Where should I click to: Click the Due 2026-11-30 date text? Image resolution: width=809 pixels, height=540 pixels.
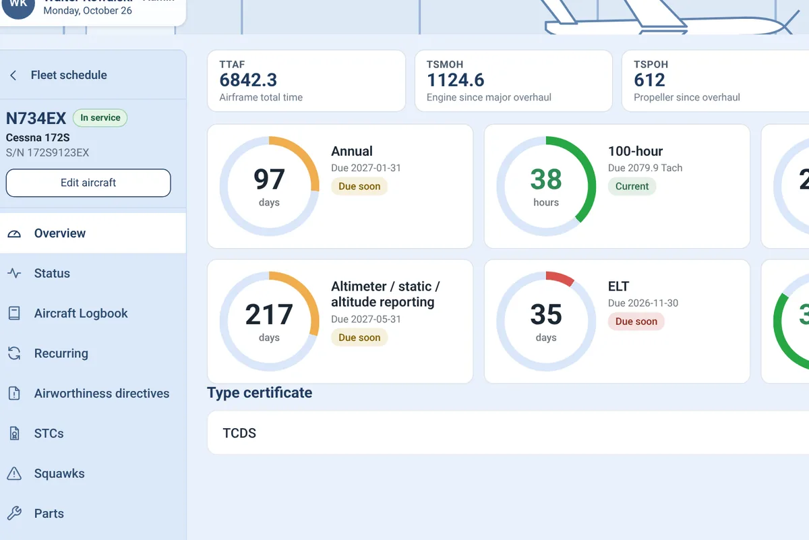click(643, 303)
